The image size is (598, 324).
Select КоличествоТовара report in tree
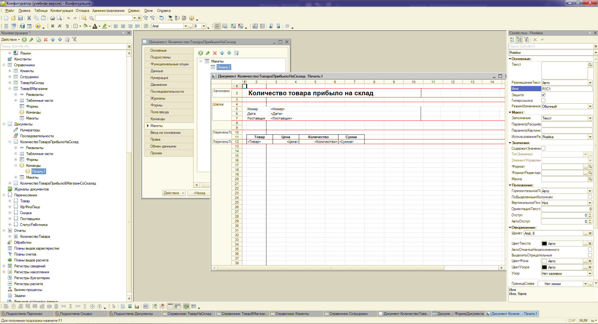[x=35, y=237]
